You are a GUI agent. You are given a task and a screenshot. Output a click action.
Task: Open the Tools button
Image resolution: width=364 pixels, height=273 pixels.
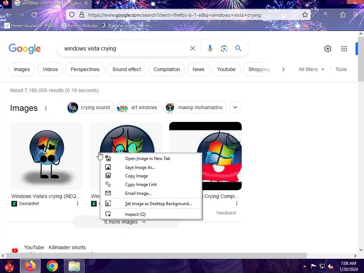[x=341, y=69]
